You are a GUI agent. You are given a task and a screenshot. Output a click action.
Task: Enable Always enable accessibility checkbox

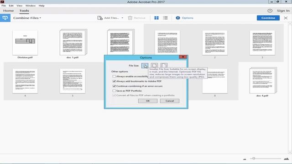coord(114,77)
